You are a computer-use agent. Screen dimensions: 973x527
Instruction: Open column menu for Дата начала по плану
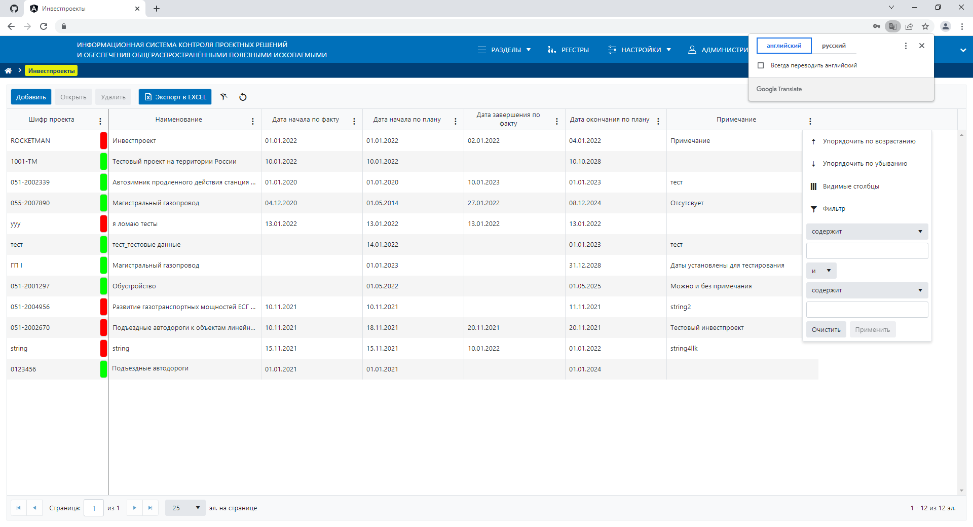(x=455, y=121)
